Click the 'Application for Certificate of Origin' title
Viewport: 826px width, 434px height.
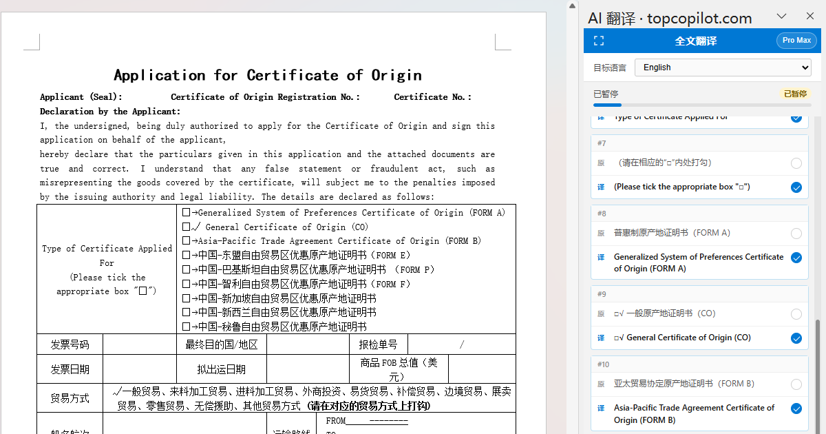(268, 75)
